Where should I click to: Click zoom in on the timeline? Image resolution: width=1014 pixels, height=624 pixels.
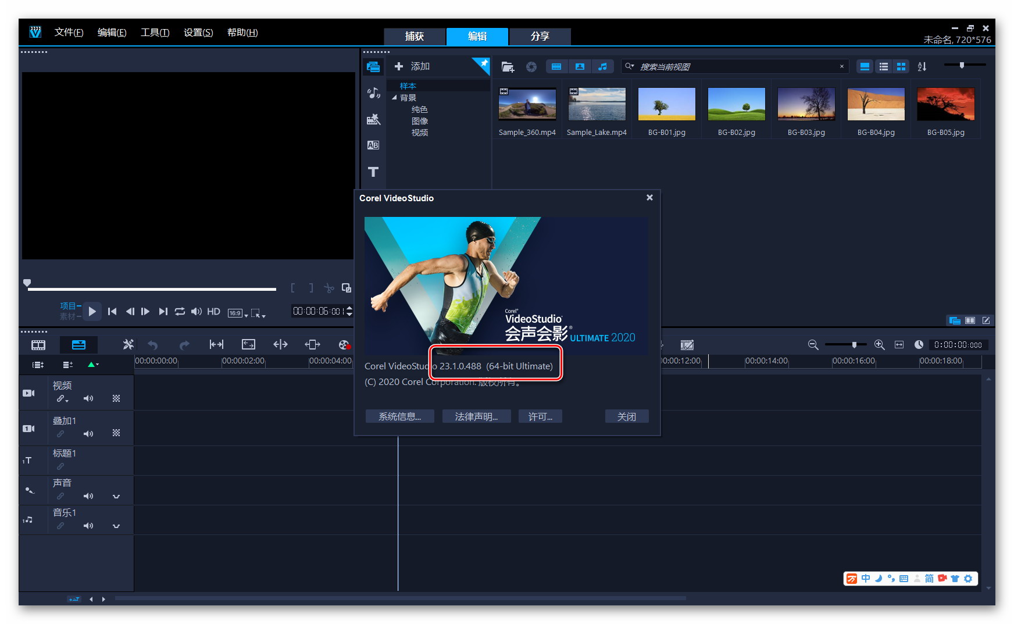pos(880,345)
